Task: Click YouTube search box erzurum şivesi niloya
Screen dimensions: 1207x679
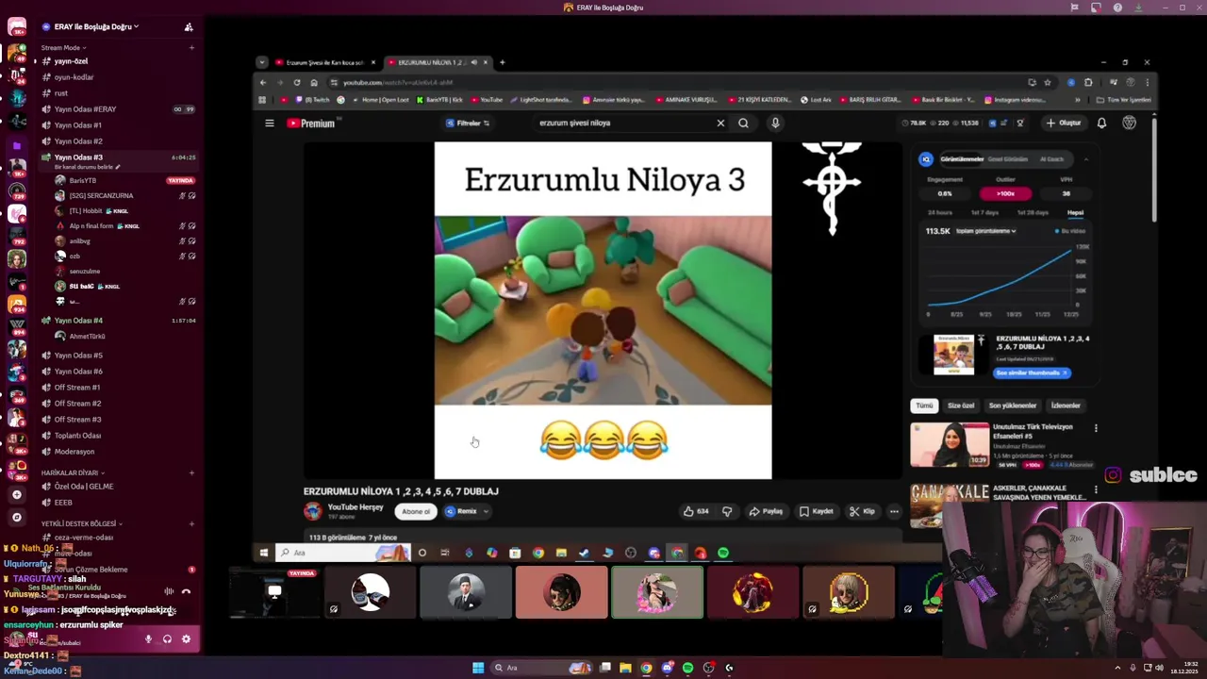Action: [x=622, y=123]
